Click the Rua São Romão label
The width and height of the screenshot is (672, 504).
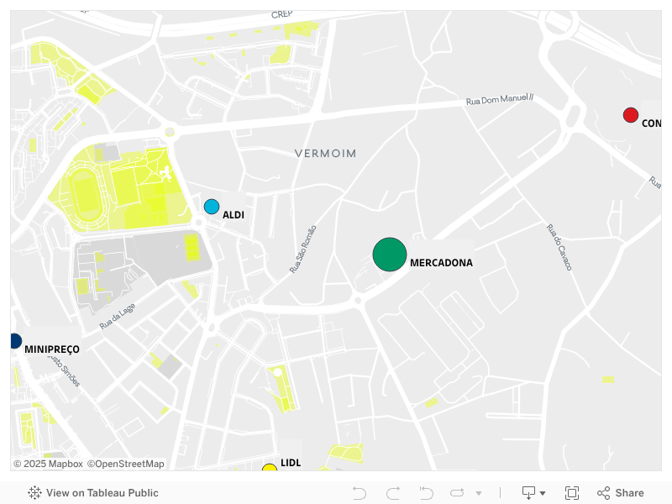[303, 249]
